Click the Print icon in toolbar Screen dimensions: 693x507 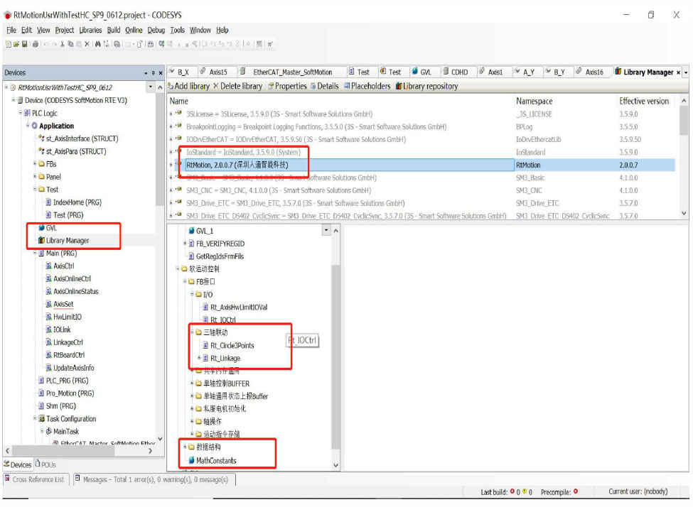(34, 44)
